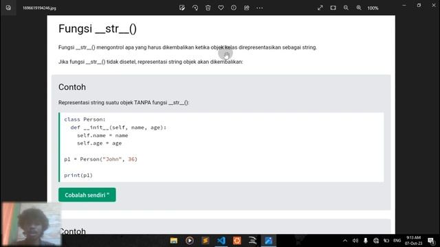Click the tray icon left of ENG
The image size is (440, 247).
(386, 241)
